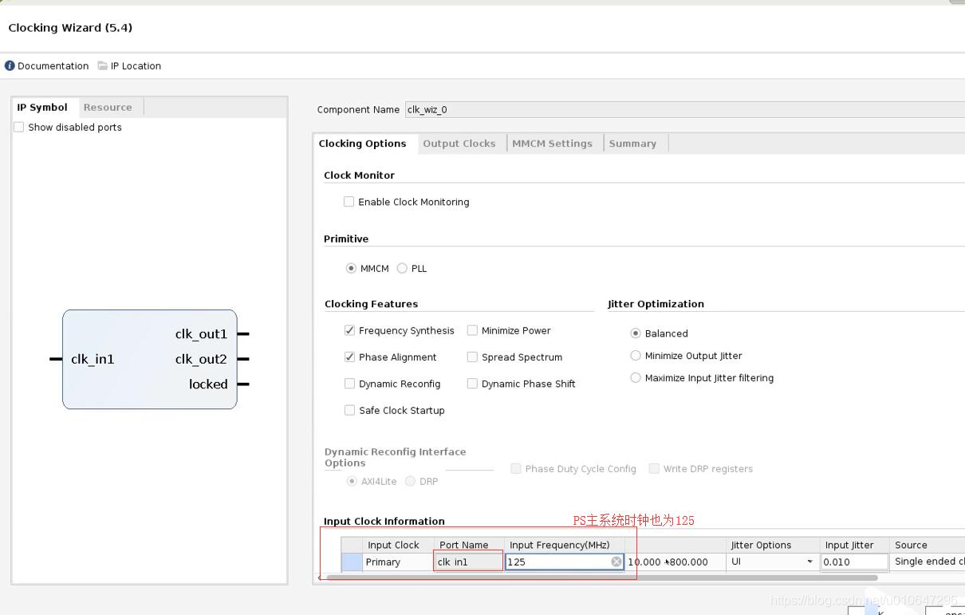The image size is (965, 615).
Task: Select Minimize Output Jitter option
Action: pos(636,356)
